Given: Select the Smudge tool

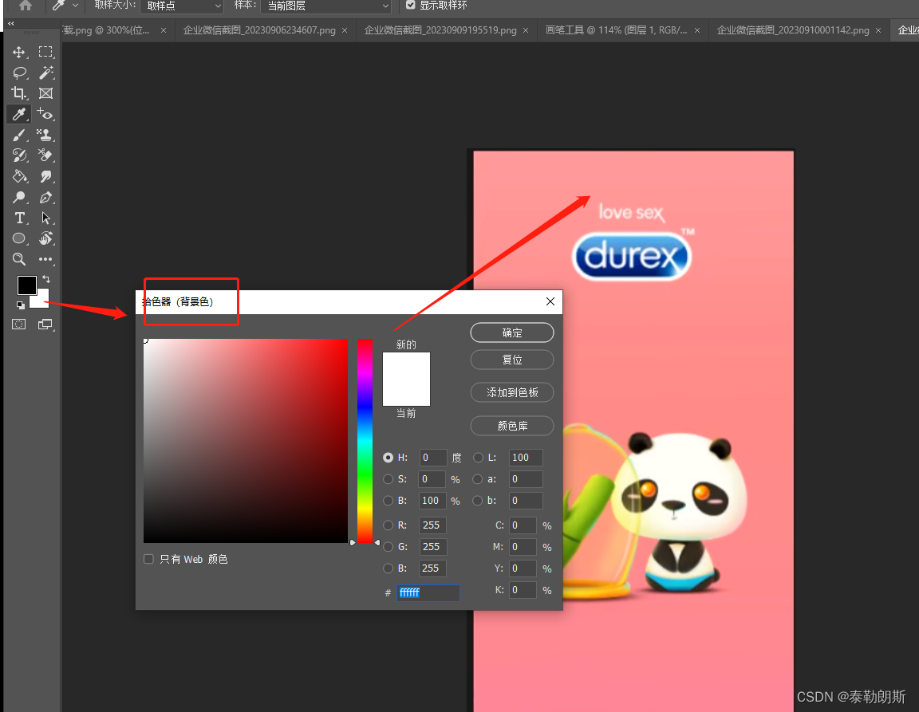Looking at the screenshot, I should (x=45, y=176).
